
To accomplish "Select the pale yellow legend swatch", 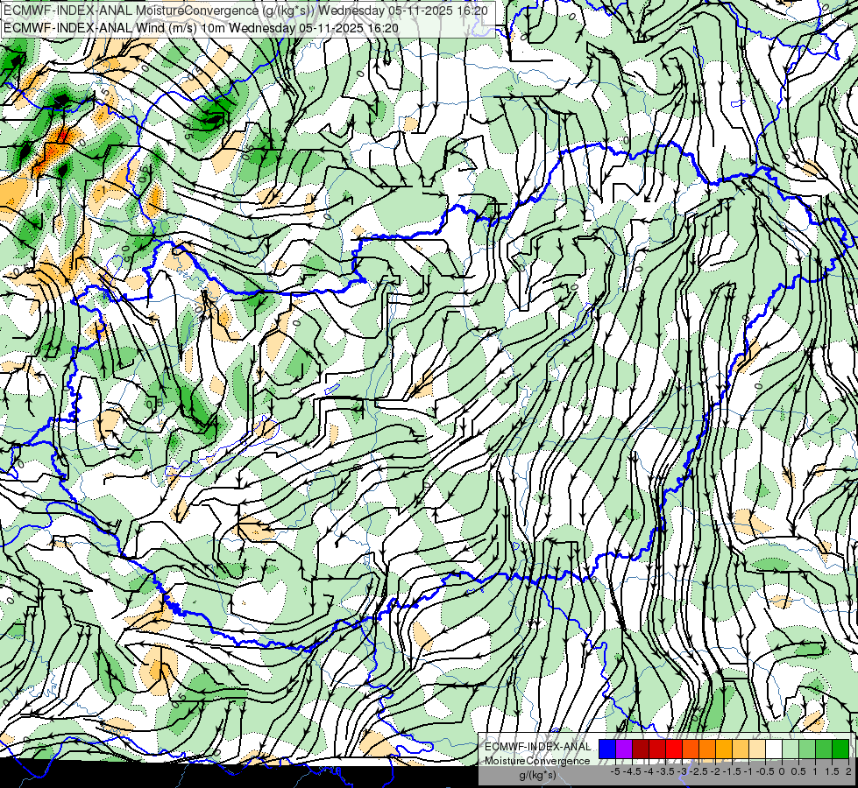I will [x=757, y=749].
